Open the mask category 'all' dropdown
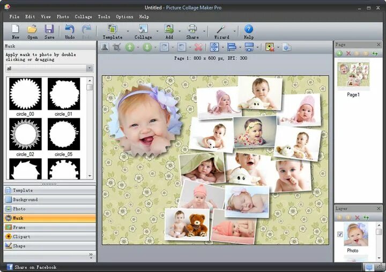Viewport: 386px width, 272px height. pyautogui.click(x=90, y=68)
